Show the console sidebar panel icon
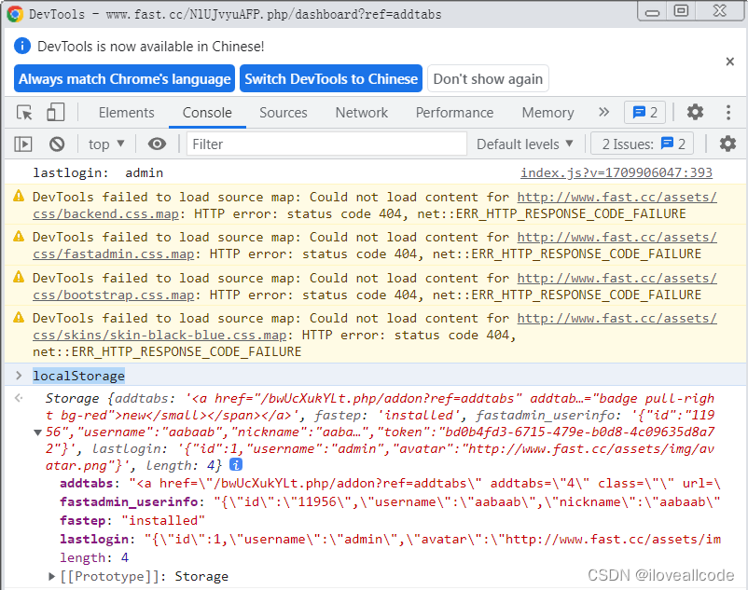 23,144
